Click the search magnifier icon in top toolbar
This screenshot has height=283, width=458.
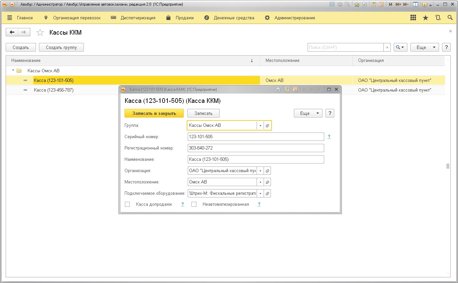pyautogui.click(x=450, y=18)
